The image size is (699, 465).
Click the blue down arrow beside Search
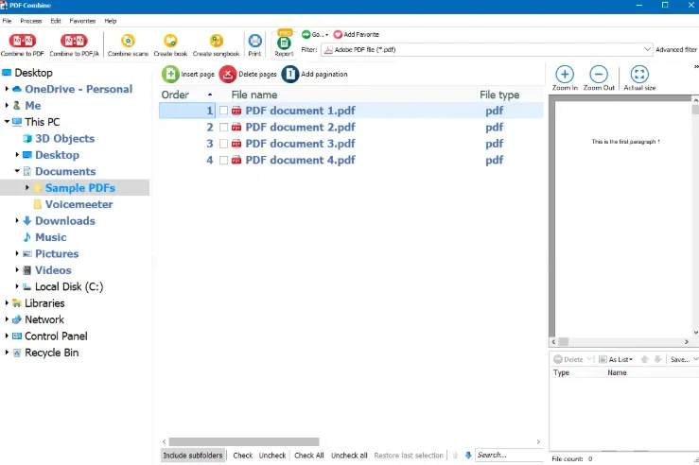pyautogui.click(x=468, y=456)
